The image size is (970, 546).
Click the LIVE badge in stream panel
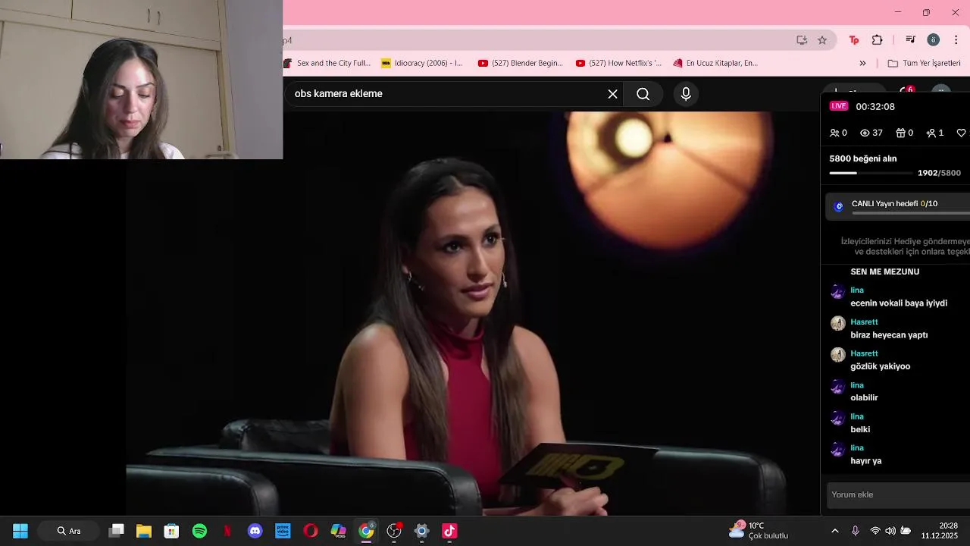coord(839,106)
